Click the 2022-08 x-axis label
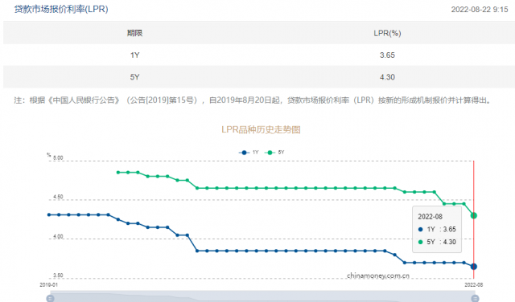 coord(474,285)
